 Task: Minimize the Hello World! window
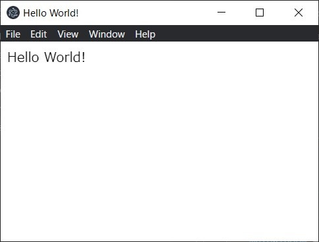pos(221,13)
